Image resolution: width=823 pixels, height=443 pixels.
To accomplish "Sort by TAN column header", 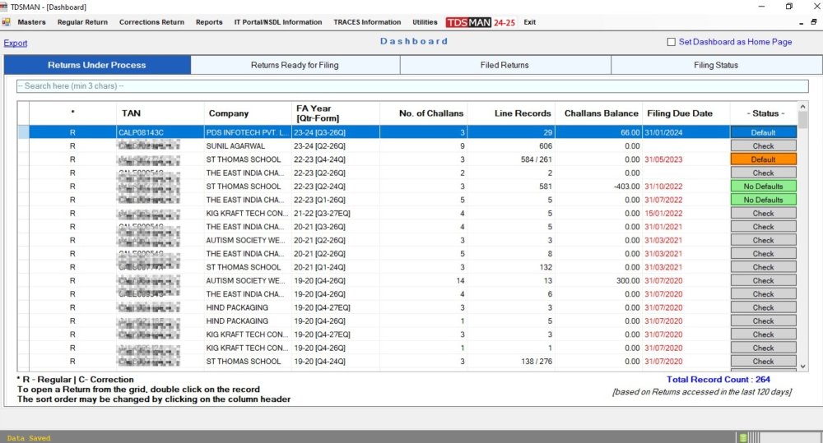I will coord(160,113).
